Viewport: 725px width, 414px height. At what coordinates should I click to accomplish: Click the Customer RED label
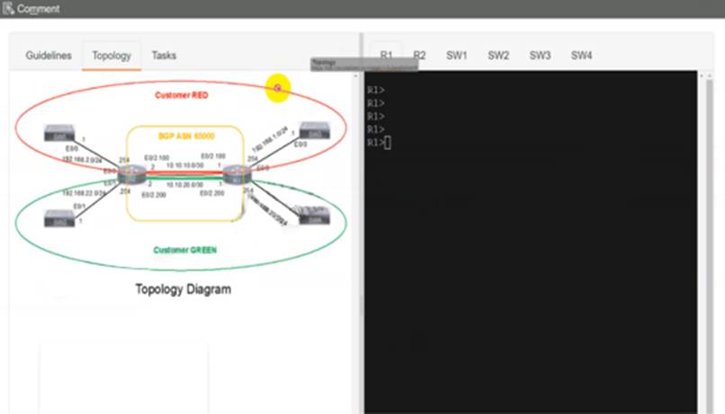(x=182, y=95)
